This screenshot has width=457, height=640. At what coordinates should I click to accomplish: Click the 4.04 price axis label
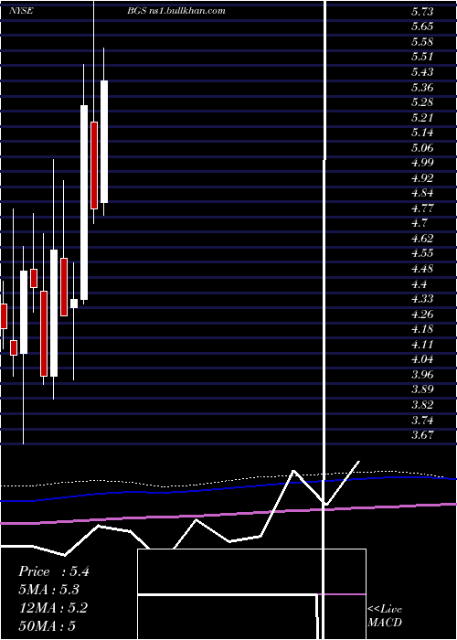click(x=422, y=359)
